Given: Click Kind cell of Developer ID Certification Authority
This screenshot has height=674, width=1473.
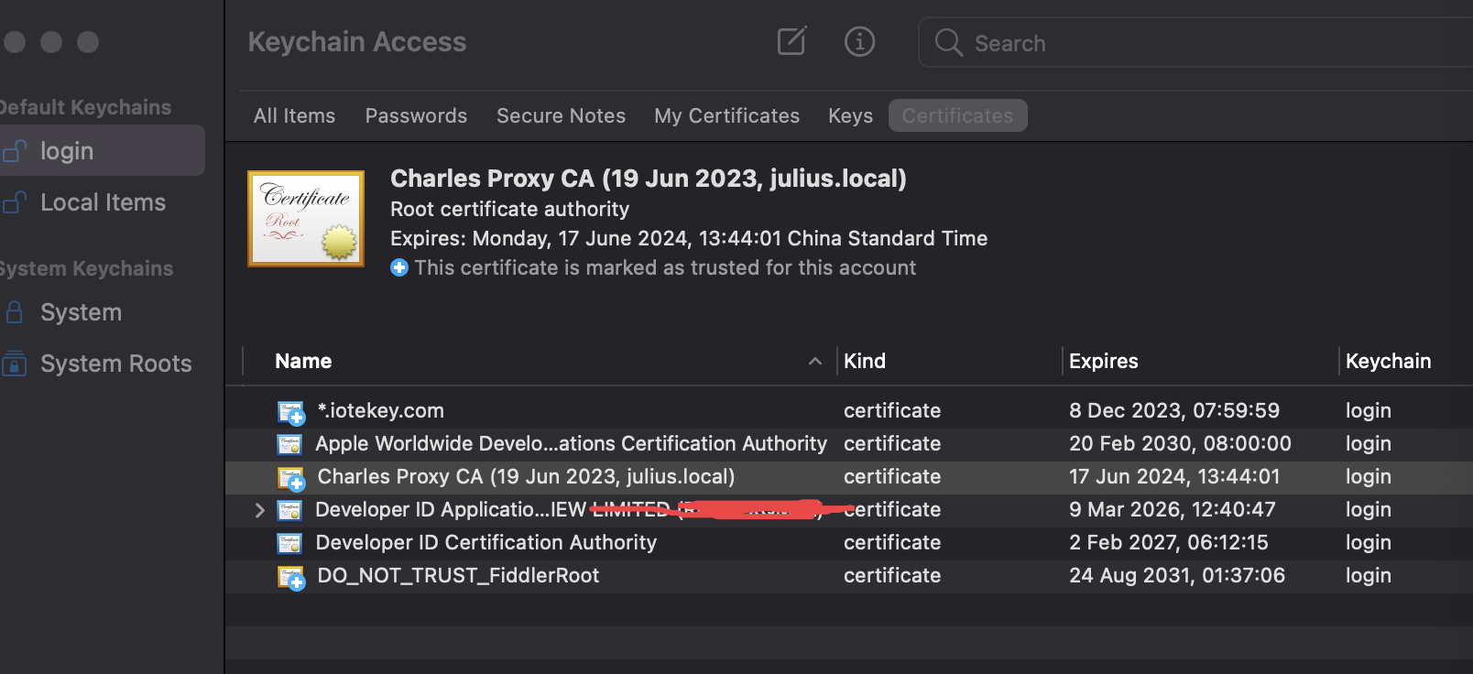Looking at the screenshot, I should point(892,542).
